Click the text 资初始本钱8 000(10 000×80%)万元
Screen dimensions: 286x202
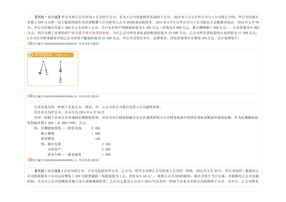[x=57, y=123]
